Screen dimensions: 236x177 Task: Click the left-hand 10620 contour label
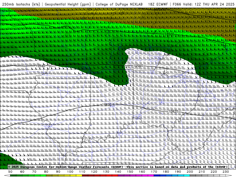point(107,104)
